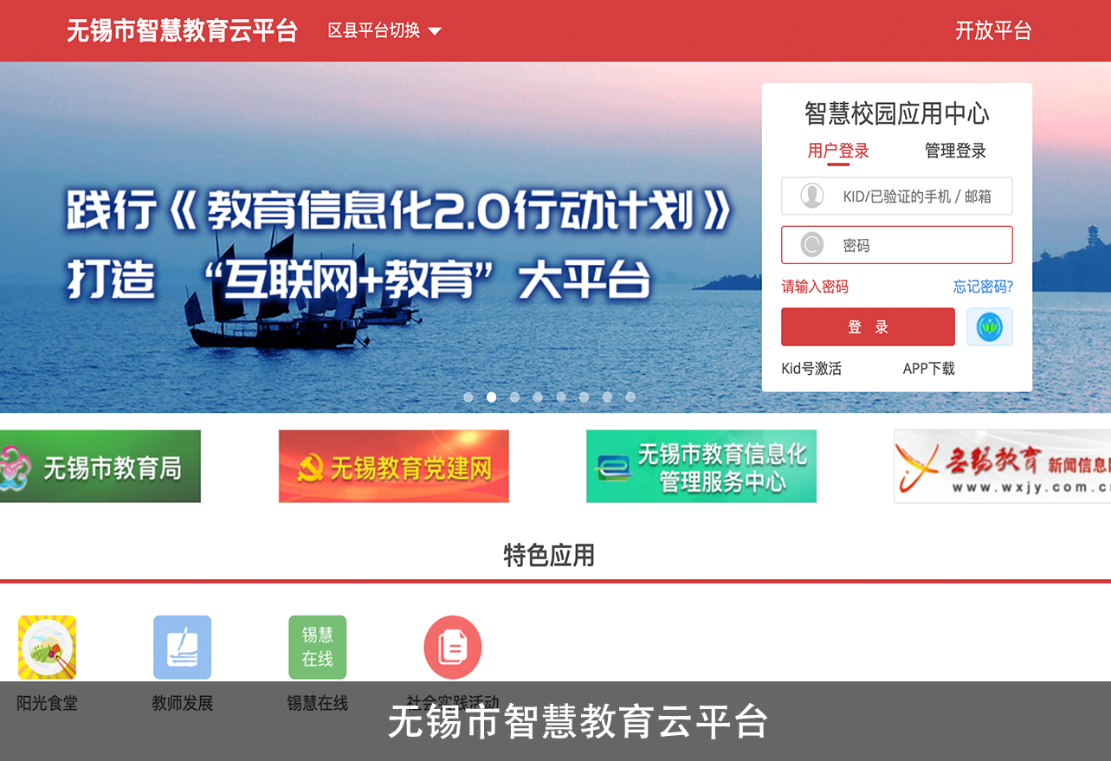1111x761 pixels.
Task: Open the 开放平台 link in header
Action: 993,31
